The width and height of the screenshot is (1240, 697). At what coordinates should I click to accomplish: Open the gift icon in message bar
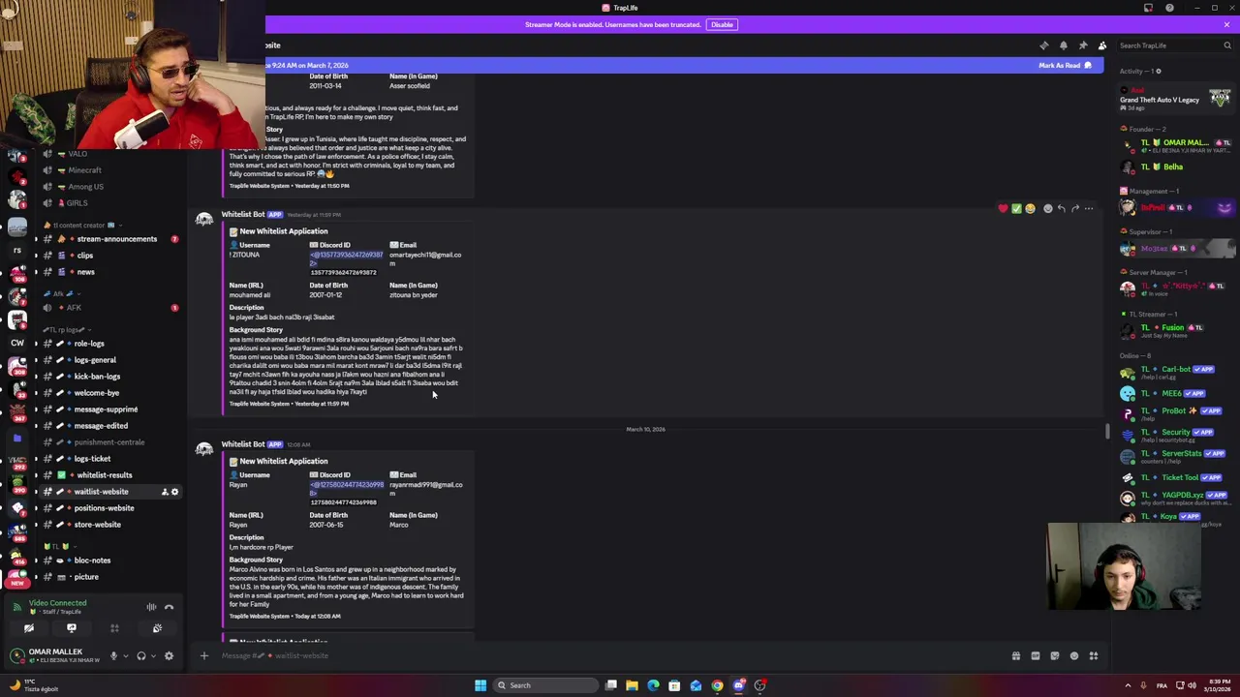click(x=1016, y=656)
